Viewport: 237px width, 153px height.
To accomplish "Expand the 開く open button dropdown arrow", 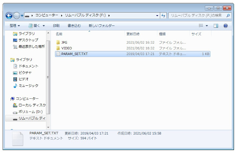I will [44, 26].
